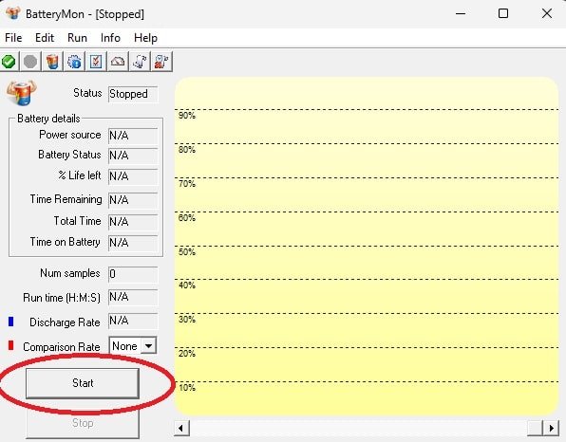Open the Run menu
Image resolution: width=566 pixels, height=442 pixels.
(x=77, y=38)
